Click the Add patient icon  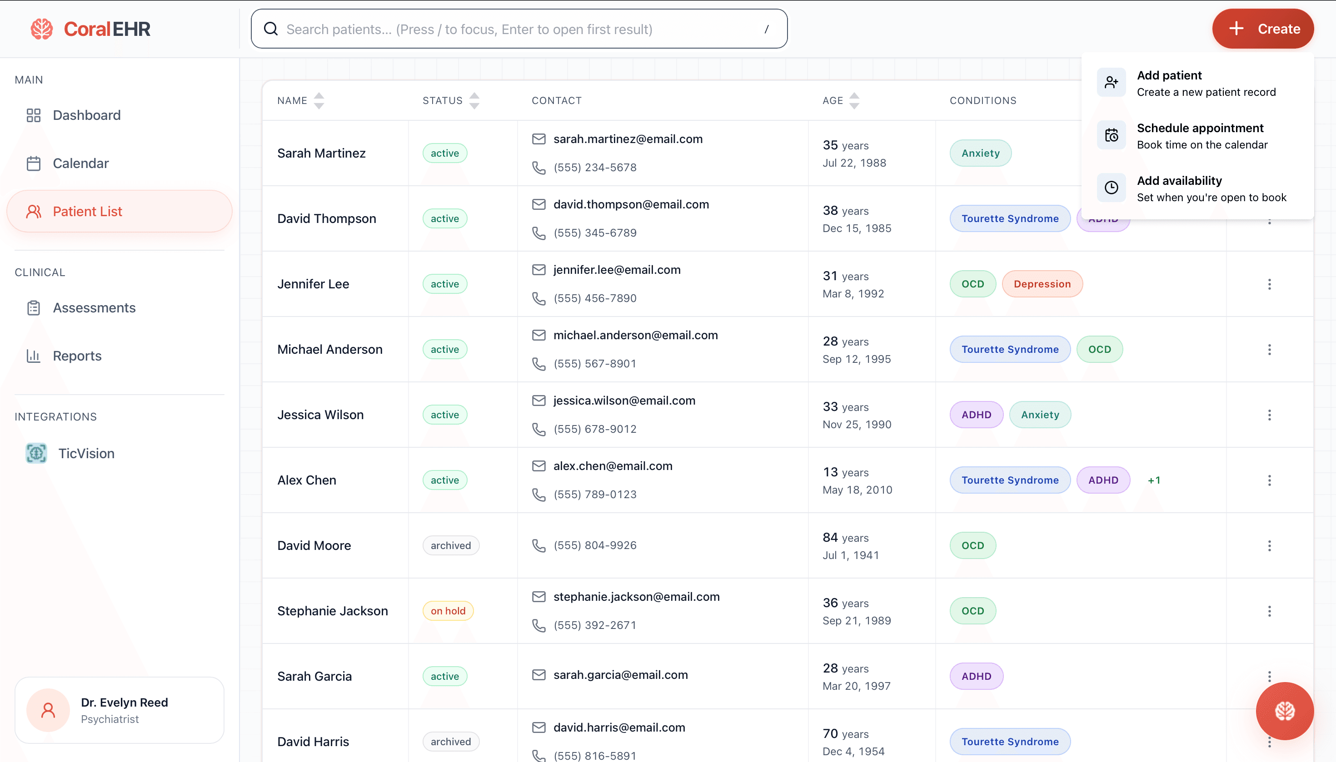(1111, 83)
